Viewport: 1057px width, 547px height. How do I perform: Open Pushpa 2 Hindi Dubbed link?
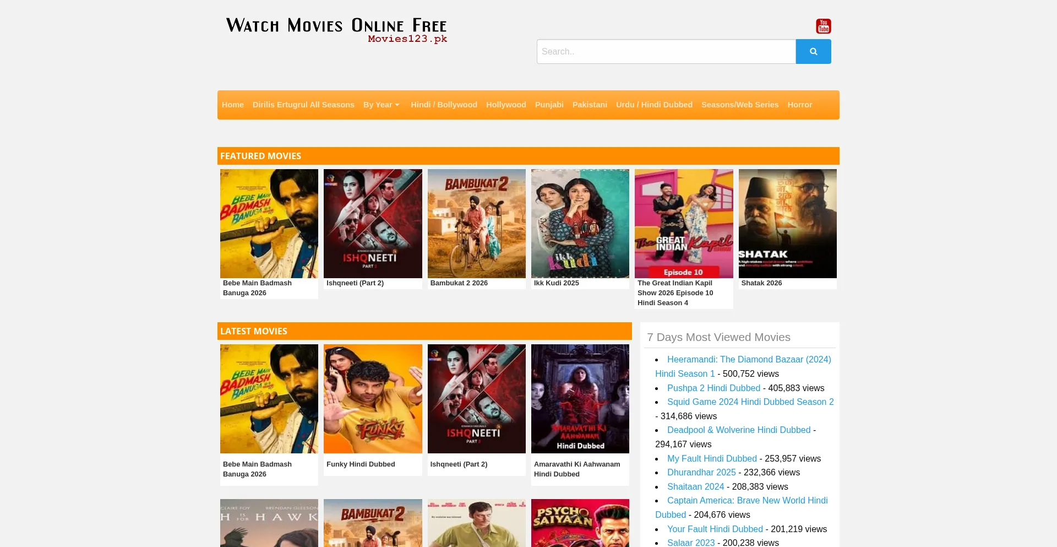coord(713,388)
